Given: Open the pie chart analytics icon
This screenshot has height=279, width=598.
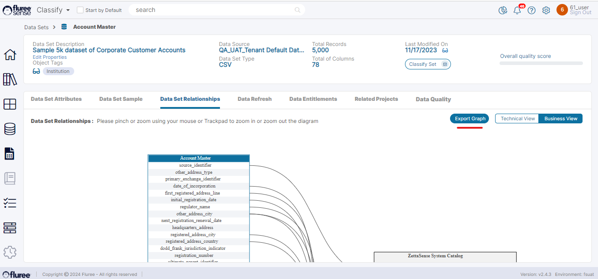Looking at the screenshot, I should (503, 10).
